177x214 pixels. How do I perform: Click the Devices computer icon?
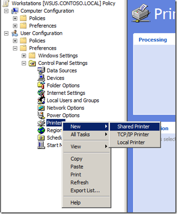pos(41,78)
